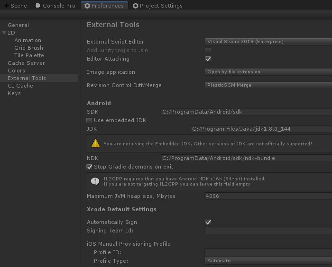Enable Use embedded JDK checkbox
The image size is (332, 267).
[89, 121]
